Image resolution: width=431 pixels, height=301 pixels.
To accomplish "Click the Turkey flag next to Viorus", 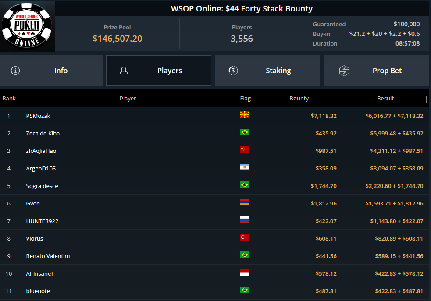I will [x=245, y=237].
